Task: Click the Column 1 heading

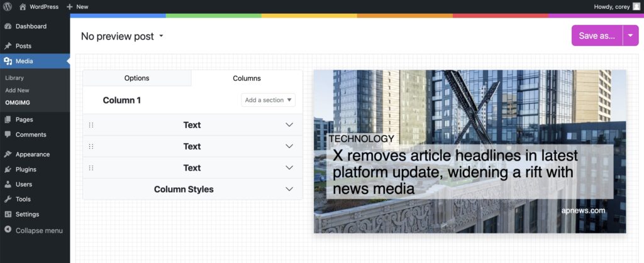Action: click(121, 100)
